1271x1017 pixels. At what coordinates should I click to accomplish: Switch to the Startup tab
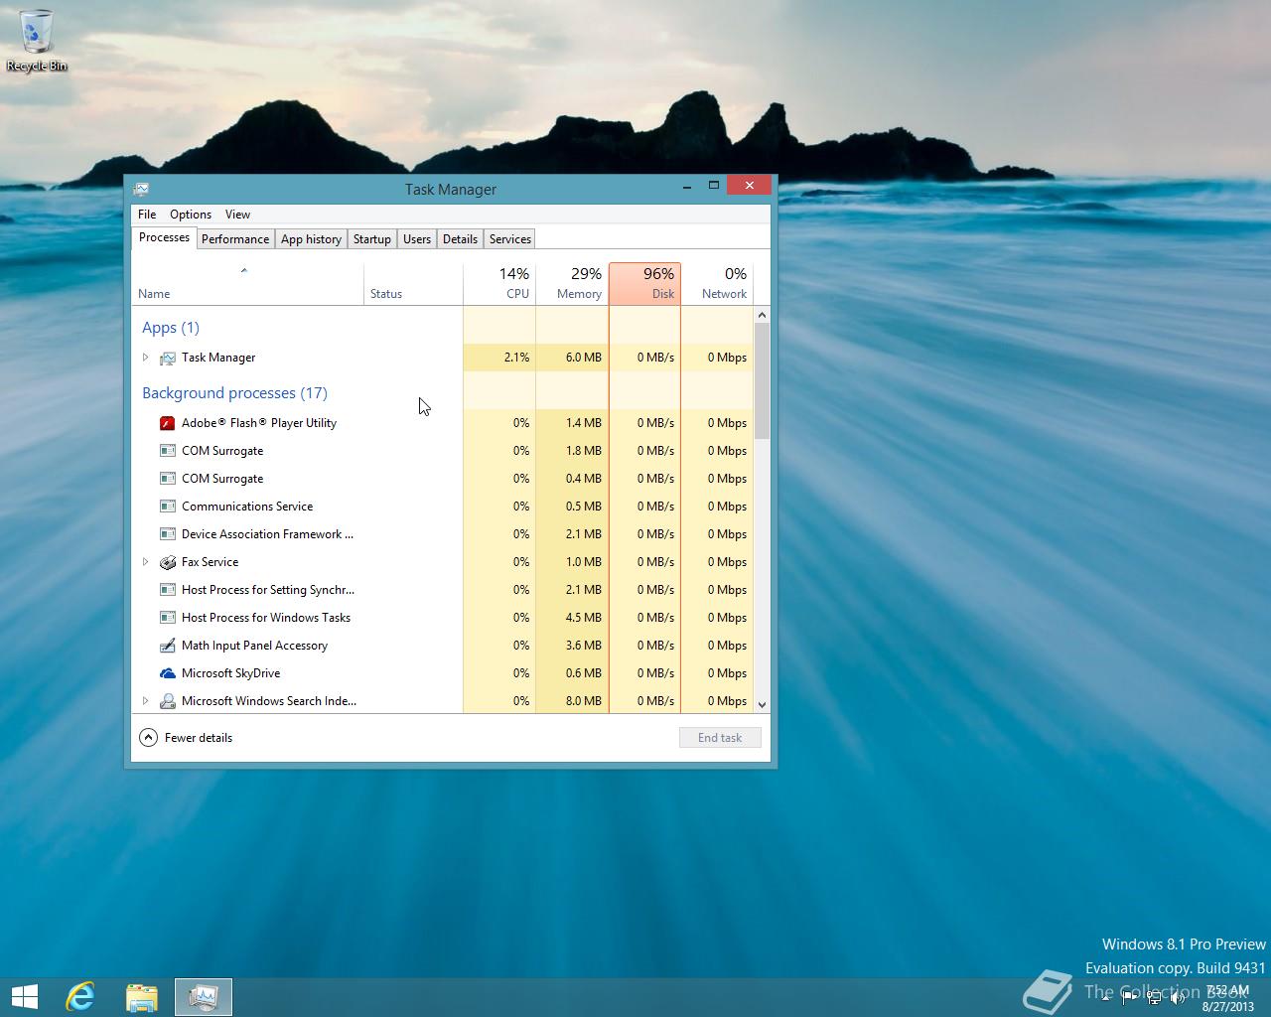tap(372, 239)
